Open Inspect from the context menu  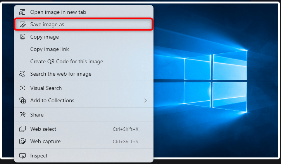coord(84,156)
